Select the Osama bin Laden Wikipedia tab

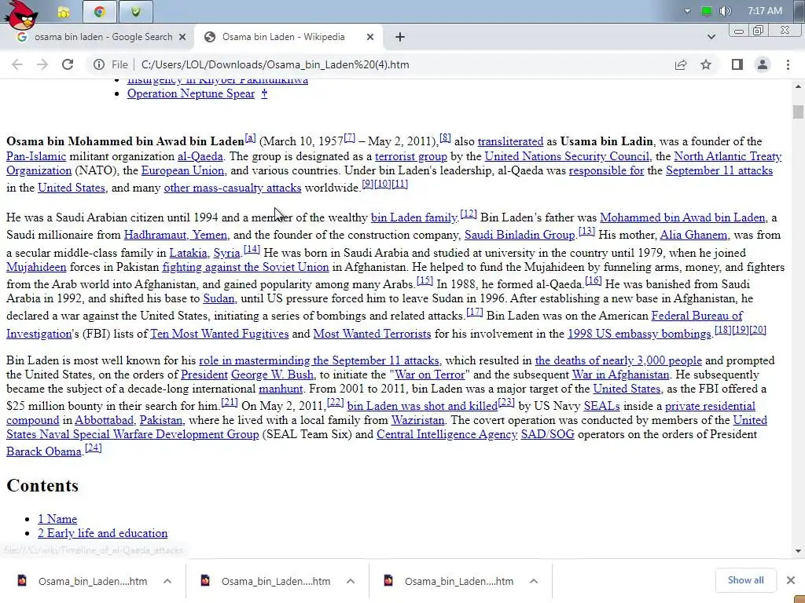283,37
